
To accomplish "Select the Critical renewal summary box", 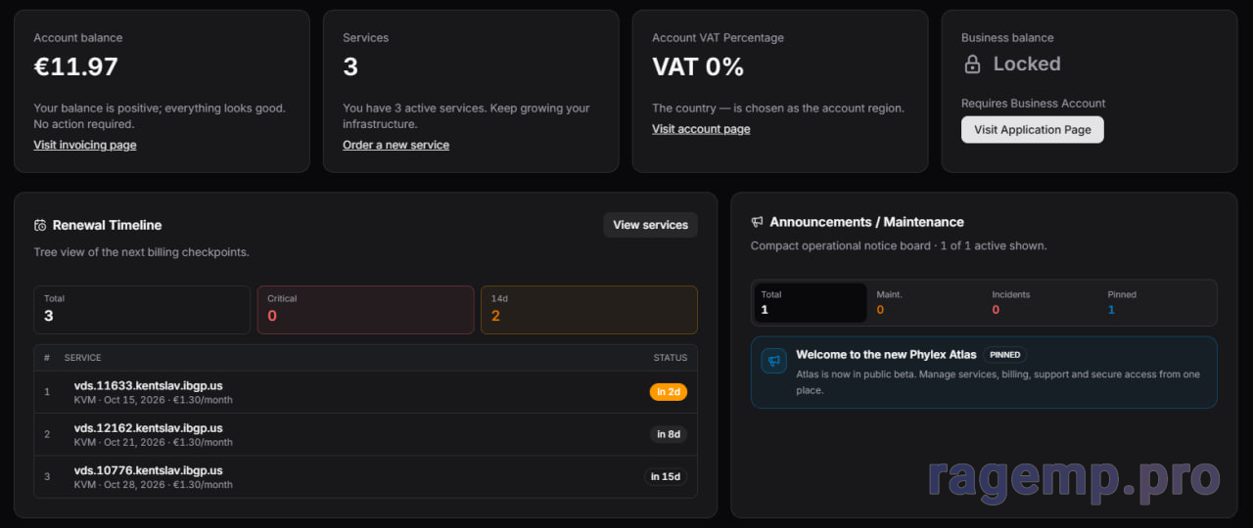I will point(365,310).
